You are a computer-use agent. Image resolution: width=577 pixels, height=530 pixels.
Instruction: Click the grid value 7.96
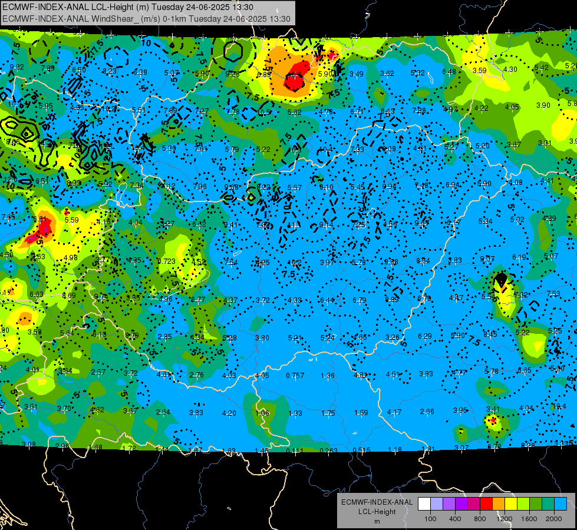tap(200, 187)
